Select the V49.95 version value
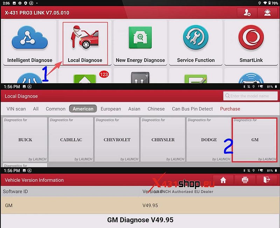Image resolution: width=280 pixels, height=228 pixels. point(150,205)
